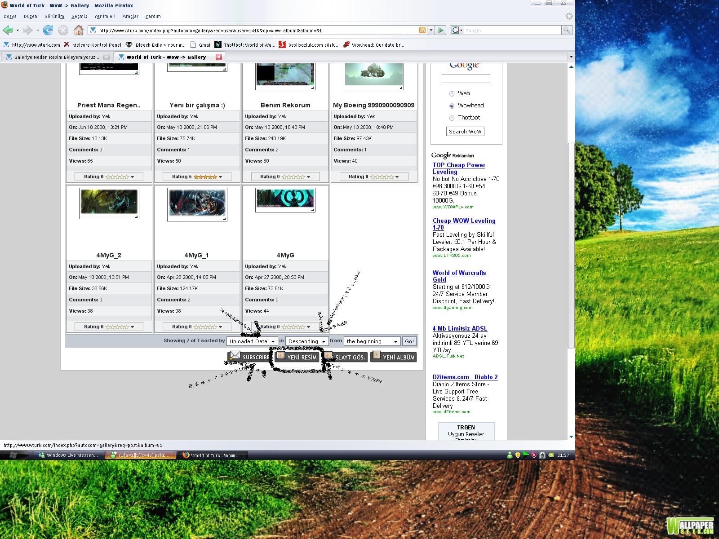
Task: Open the back-history dropdown arrow
Action: 18,31
